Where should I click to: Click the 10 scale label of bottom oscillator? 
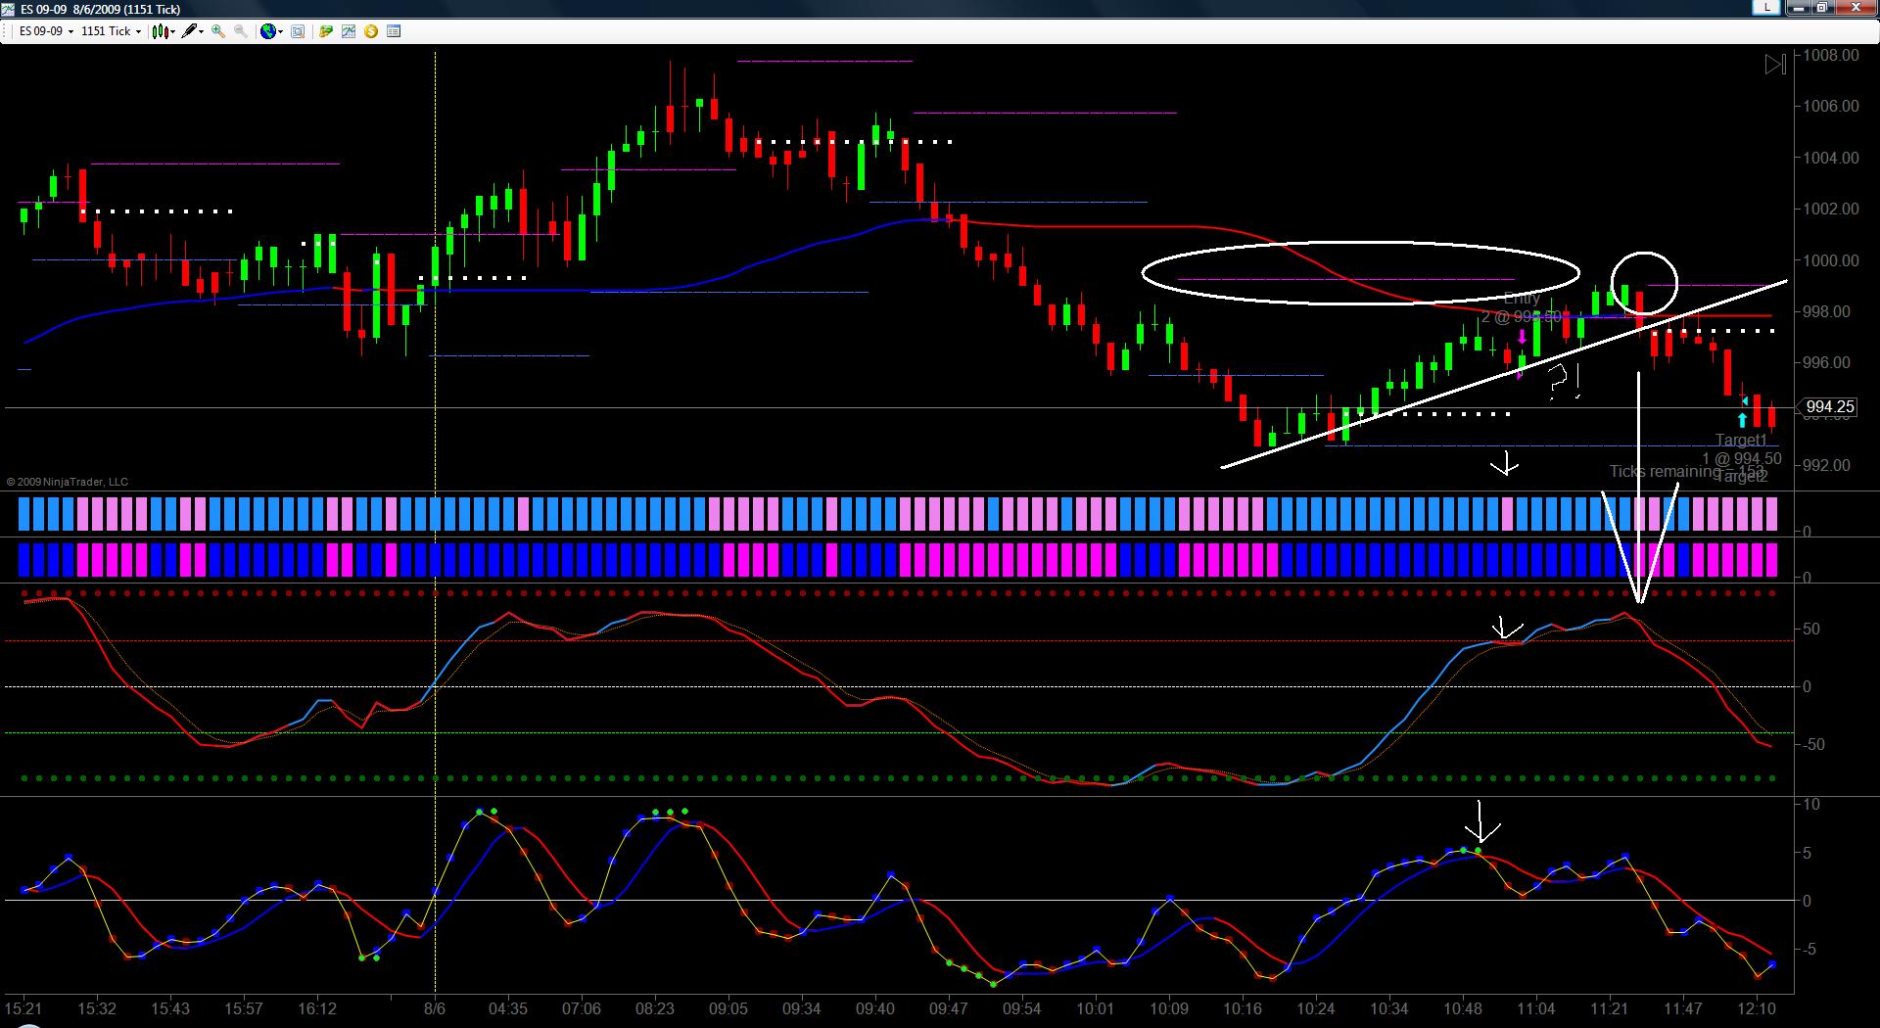point(1811,805)
